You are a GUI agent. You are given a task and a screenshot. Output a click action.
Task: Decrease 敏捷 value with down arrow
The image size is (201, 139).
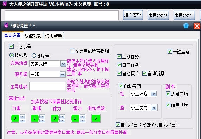[42, 120]
